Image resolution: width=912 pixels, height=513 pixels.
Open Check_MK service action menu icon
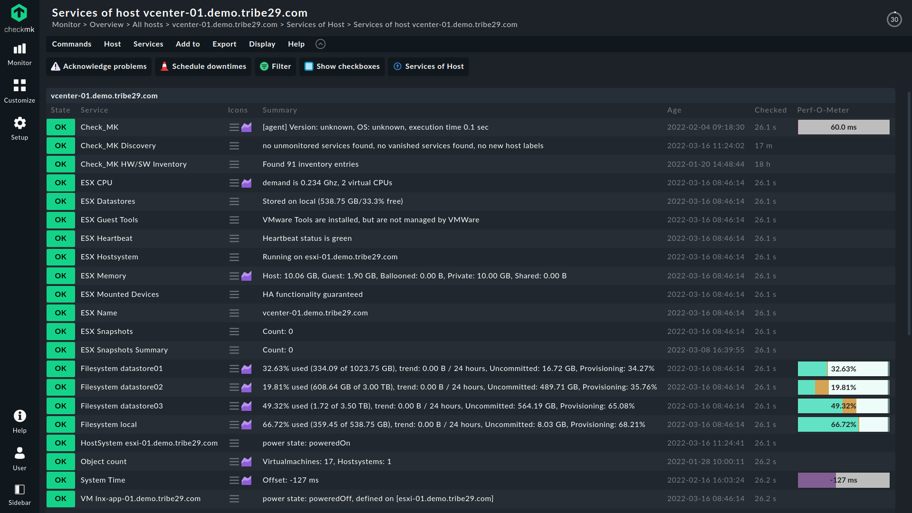pos(234,127)
